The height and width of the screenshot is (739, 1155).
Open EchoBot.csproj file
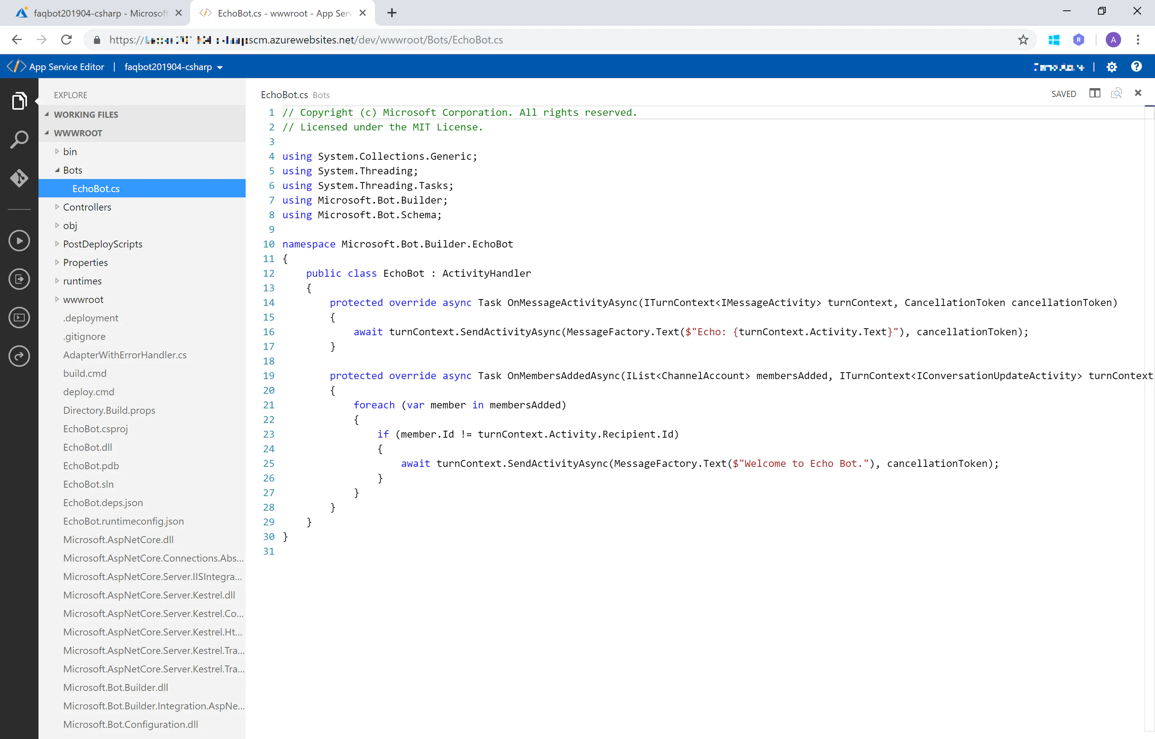95,428
